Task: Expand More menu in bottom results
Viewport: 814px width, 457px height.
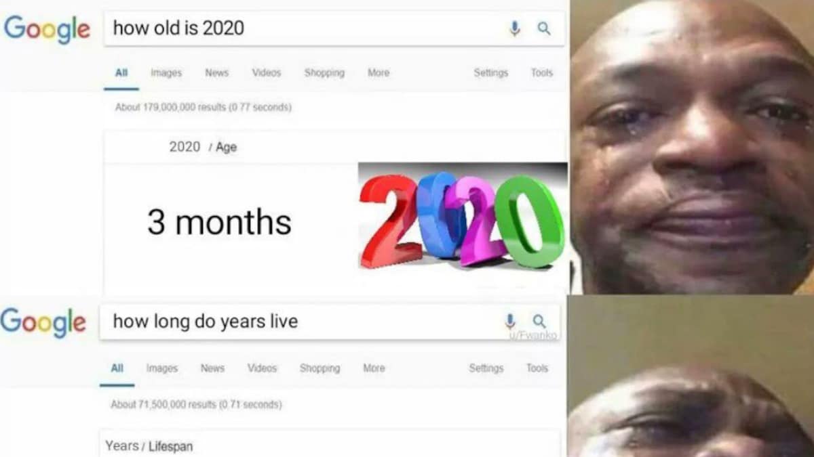Action: (374, 368)
